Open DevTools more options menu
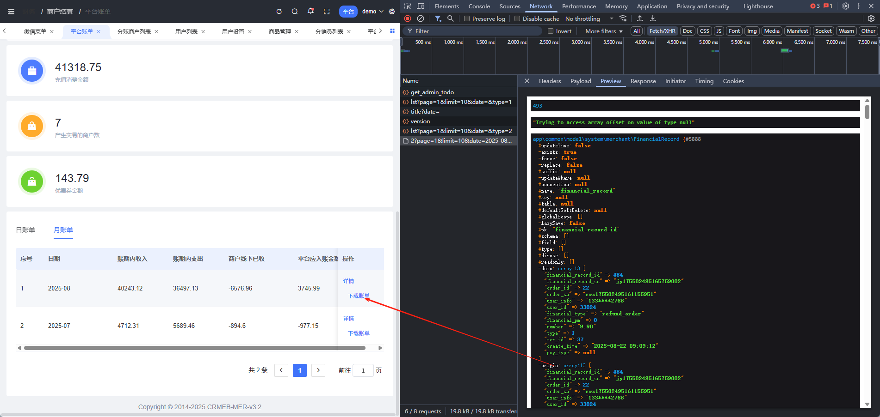This screenshot has width=880, height=417. [x=859, y=6]
